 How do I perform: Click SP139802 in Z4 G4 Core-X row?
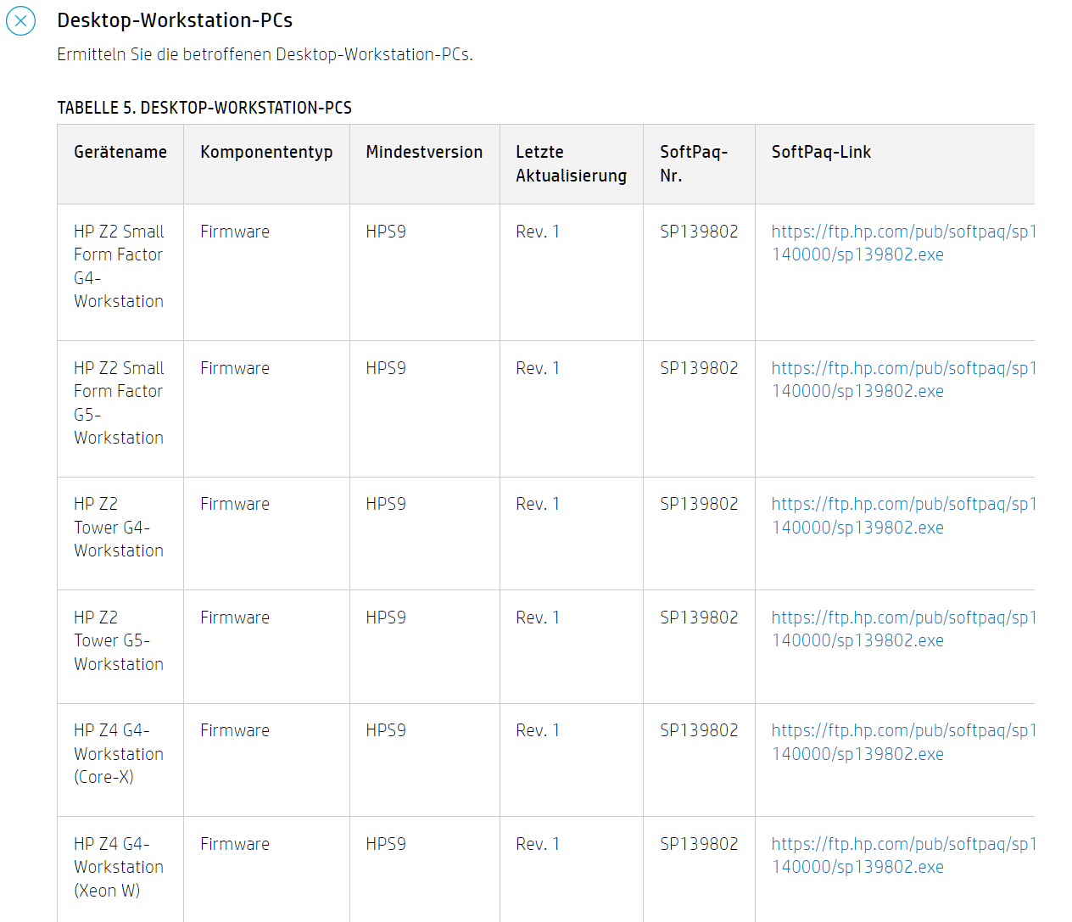tap(699, 730)
